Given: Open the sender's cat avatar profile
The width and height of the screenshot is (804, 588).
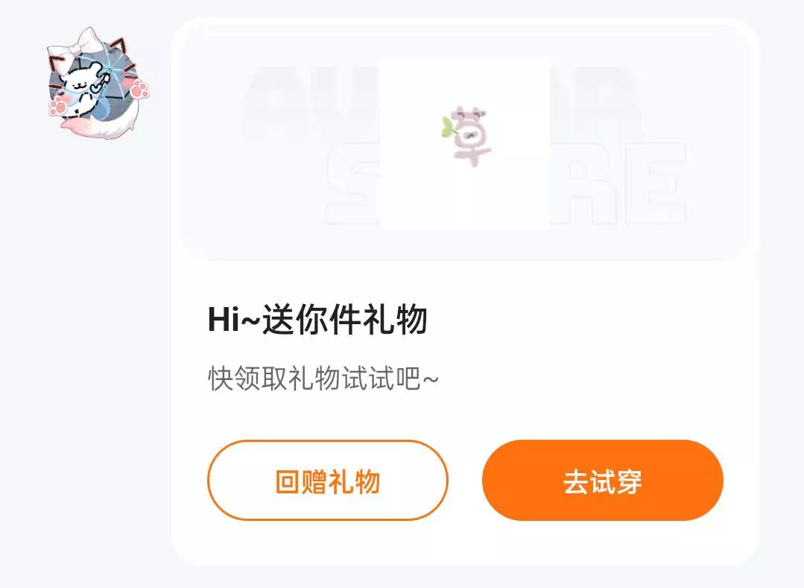Looking at the screenshot, I should (x=98, y=85).
